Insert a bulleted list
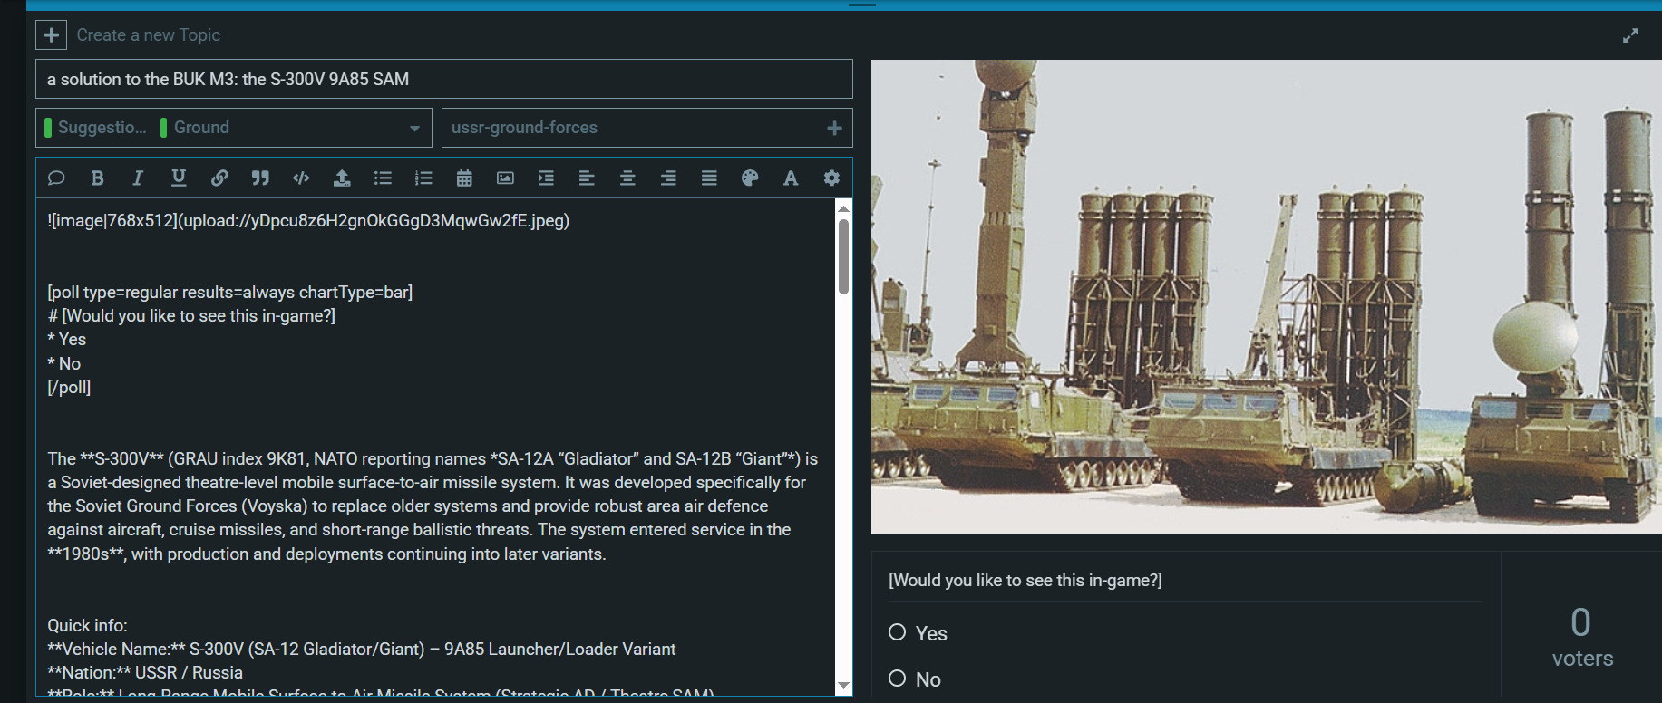The image size is (1662, 703). pos(383,178)
